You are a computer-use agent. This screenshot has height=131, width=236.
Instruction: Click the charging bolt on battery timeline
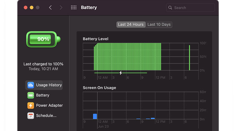pos(121,73)
